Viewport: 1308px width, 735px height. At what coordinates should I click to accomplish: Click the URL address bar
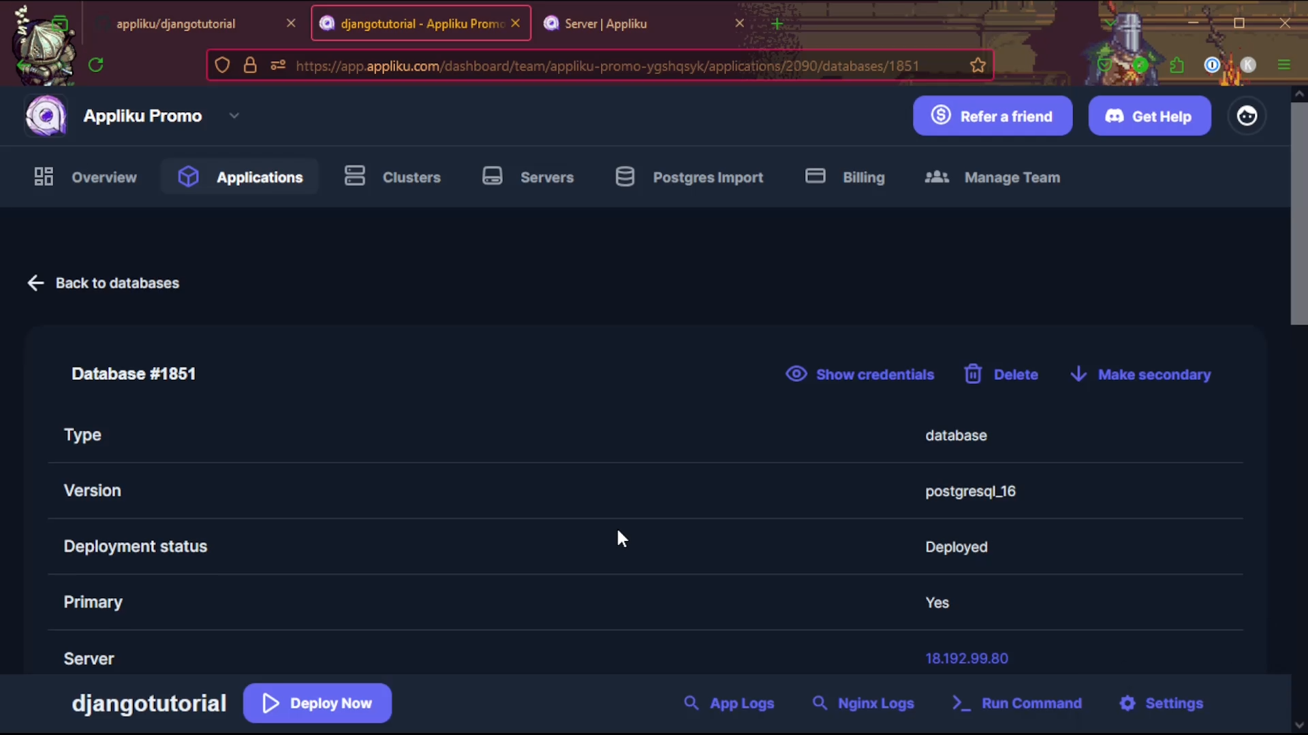(x=606, y=66)
